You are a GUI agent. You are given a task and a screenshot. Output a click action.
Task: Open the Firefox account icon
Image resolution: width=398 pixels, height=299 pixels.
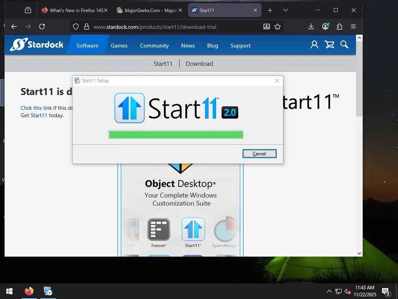(325, 26)
